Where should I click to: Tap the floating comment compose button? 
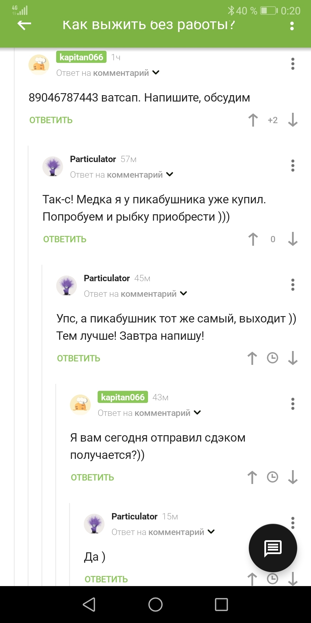pos(273,548)
